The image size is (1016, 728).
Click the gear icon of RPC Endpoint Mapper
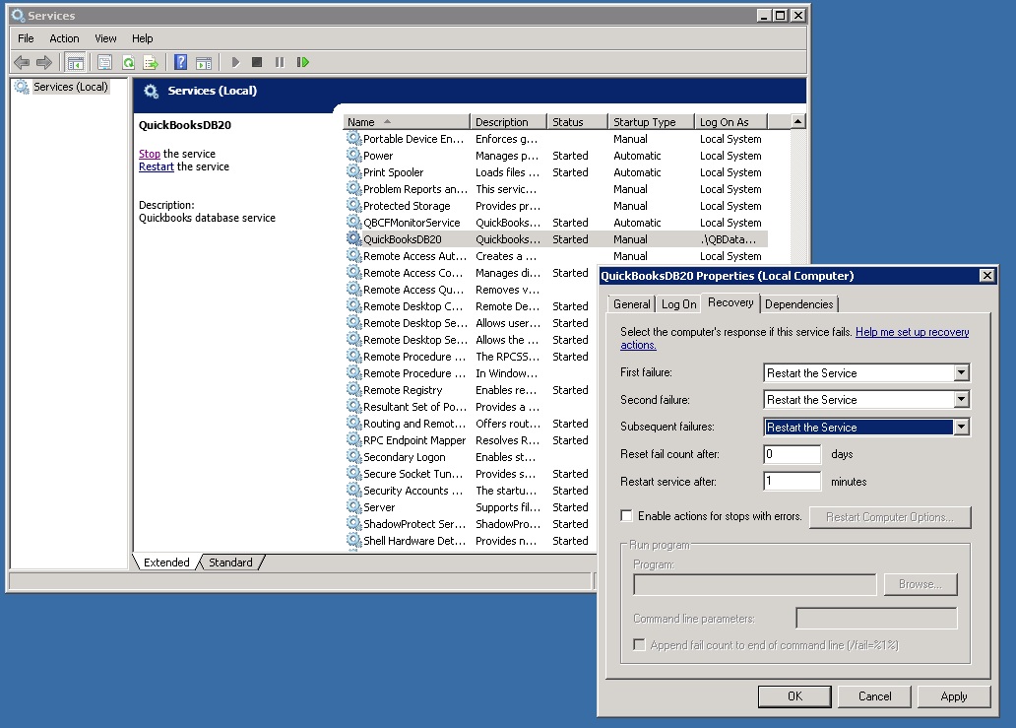(353, 439)
